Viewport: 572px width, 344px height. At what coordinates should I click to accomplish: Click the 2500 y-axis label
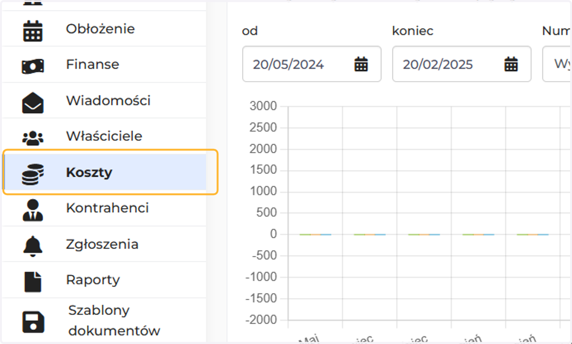[x=263, y=128]
